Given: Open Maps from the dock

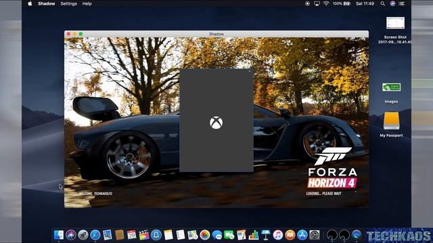Looking at the screenshot, I should tap(192, 235).
